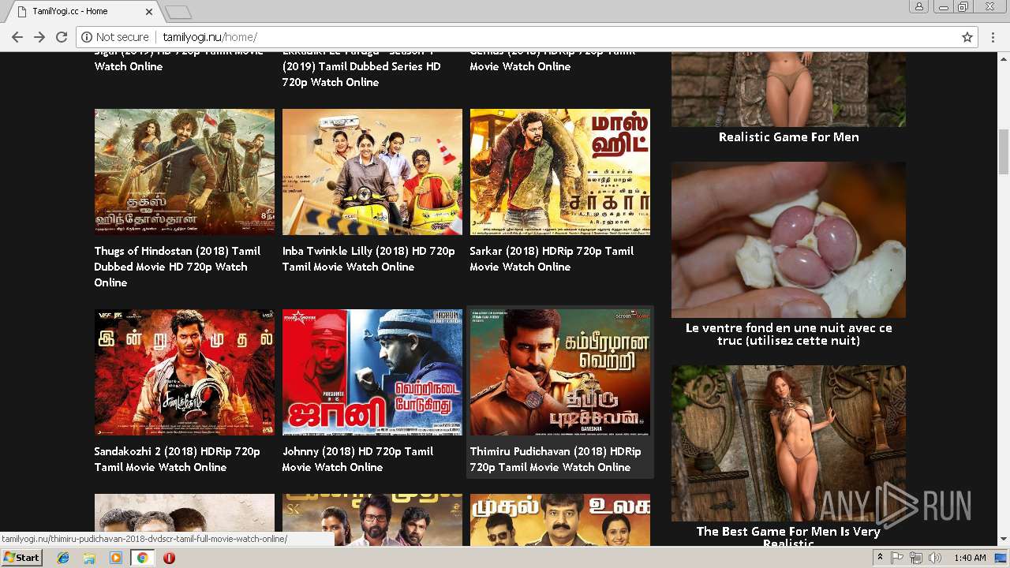Close the TamilYogi.cc Home tab
The width and height of the screenshot is (1010, 568).
pyautogui.click(x=149, y=12)
